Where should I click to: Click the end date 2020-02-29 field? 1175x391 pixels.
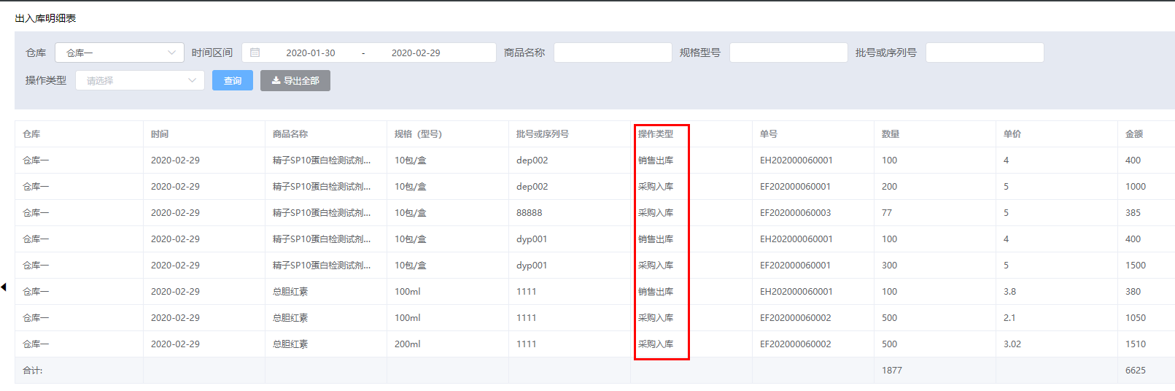(x=416, y=53)
